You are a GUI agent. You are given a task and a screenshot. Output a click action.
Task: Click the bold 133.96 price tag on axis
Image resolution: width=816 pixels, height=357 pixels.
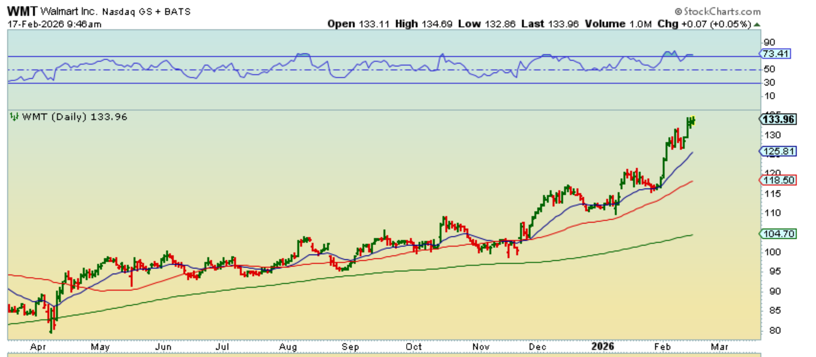778,119
